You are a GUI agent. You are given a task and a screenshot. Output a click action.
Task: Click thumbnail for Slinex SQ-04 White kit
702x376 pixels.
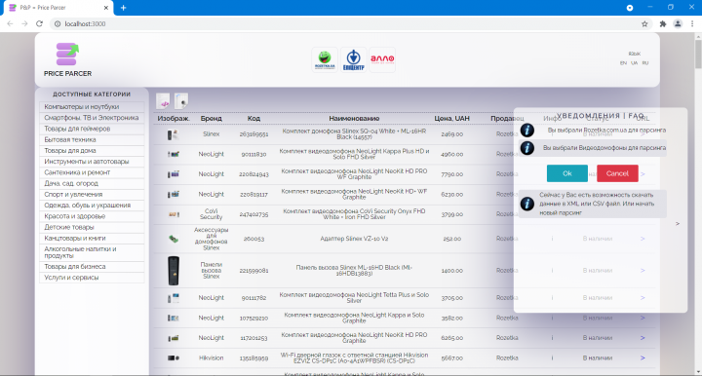174,134
